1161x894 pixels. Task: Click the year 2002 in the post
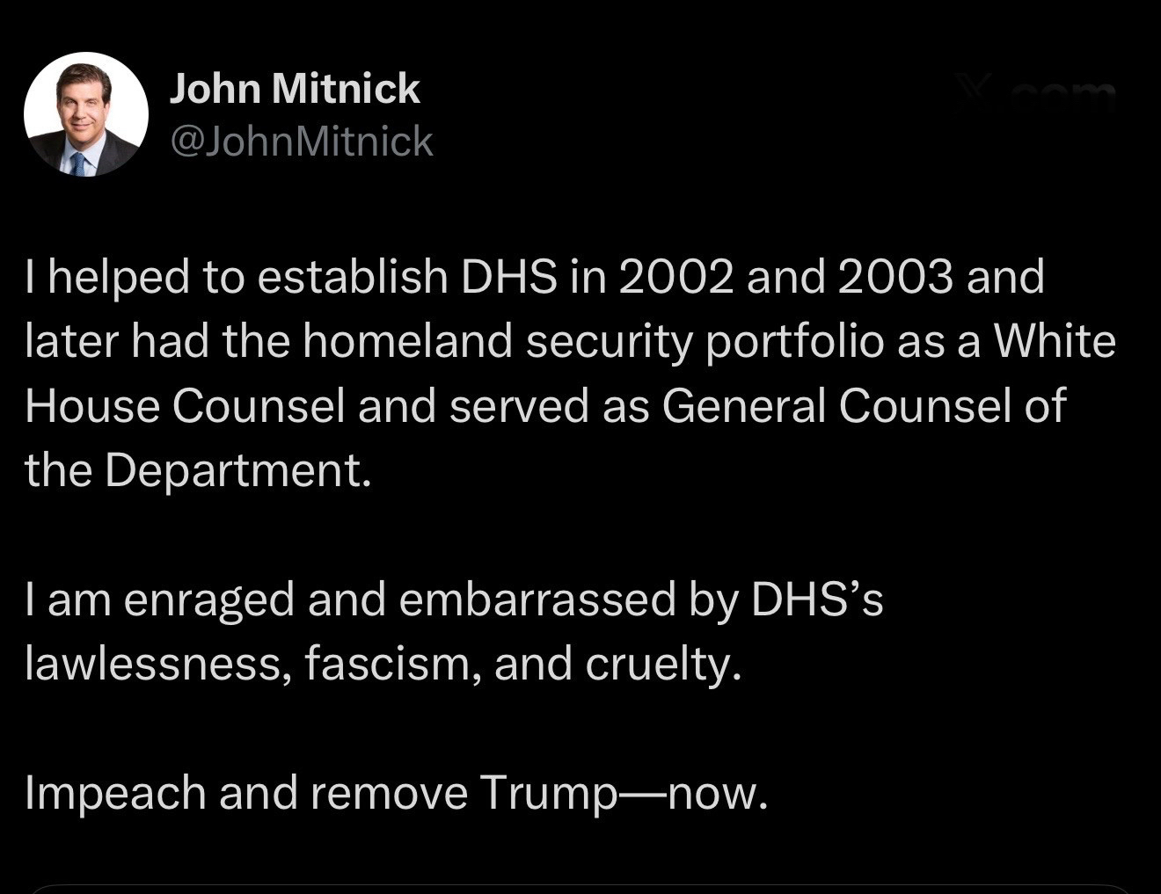pyautogui.click(x=676, y=276)
